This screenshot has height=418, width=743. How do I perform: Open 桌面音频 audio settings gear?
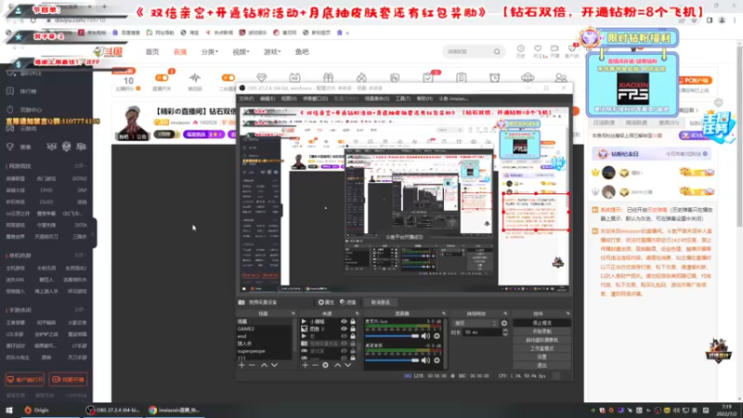click(x=437, y=360)
